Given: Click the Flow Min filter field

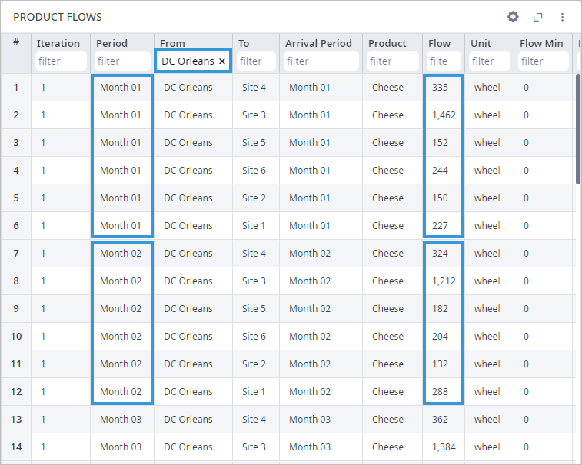Looking at the screenshot, I should [x=544, y=61].
